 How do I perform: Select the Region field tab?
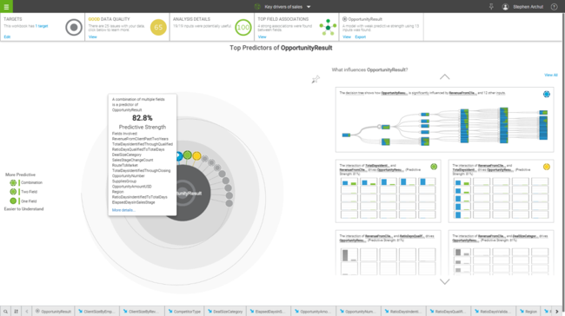pos(528,312)
